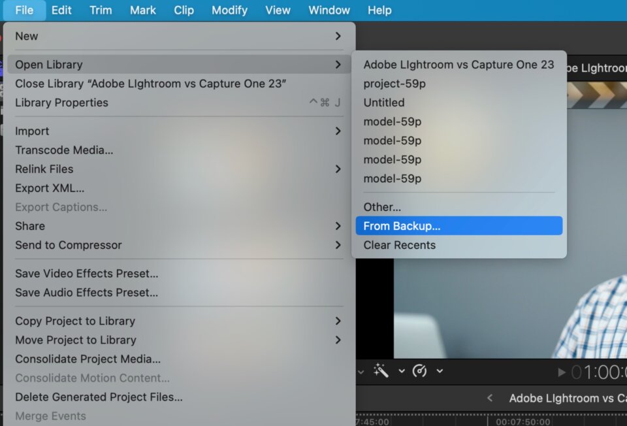Screen dimensions: 627x426
Task: Open the retiming options dropdown arrow
Action: click(x=440, y=371)
